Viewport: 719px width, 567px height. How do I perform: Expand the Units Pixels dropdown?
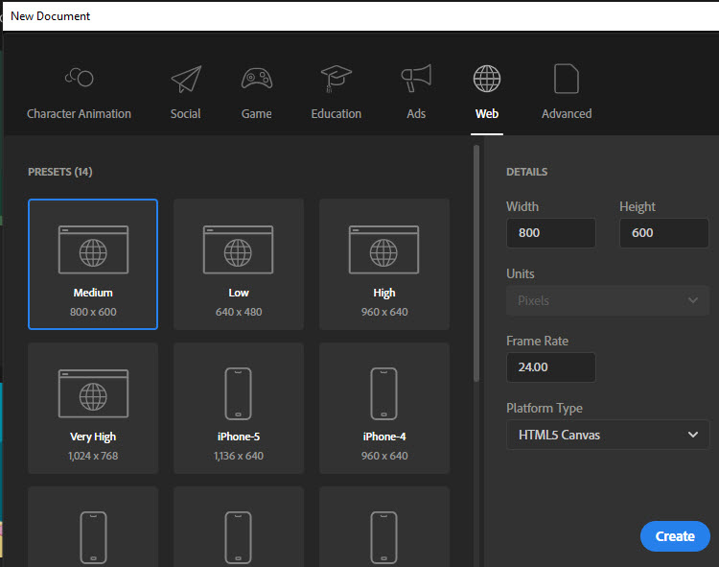tap(607, 300)
